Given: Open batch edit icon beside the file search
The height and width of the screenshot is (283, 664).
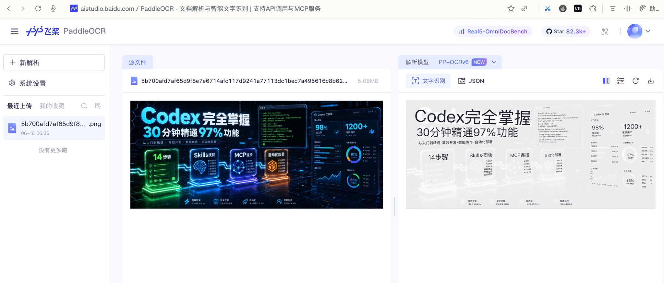Looking at the screenshot, I should (x=98, y=106).
